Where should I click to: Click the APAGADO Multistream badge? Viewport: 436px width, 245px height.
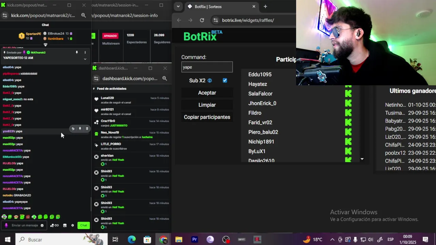coord(110,36)
